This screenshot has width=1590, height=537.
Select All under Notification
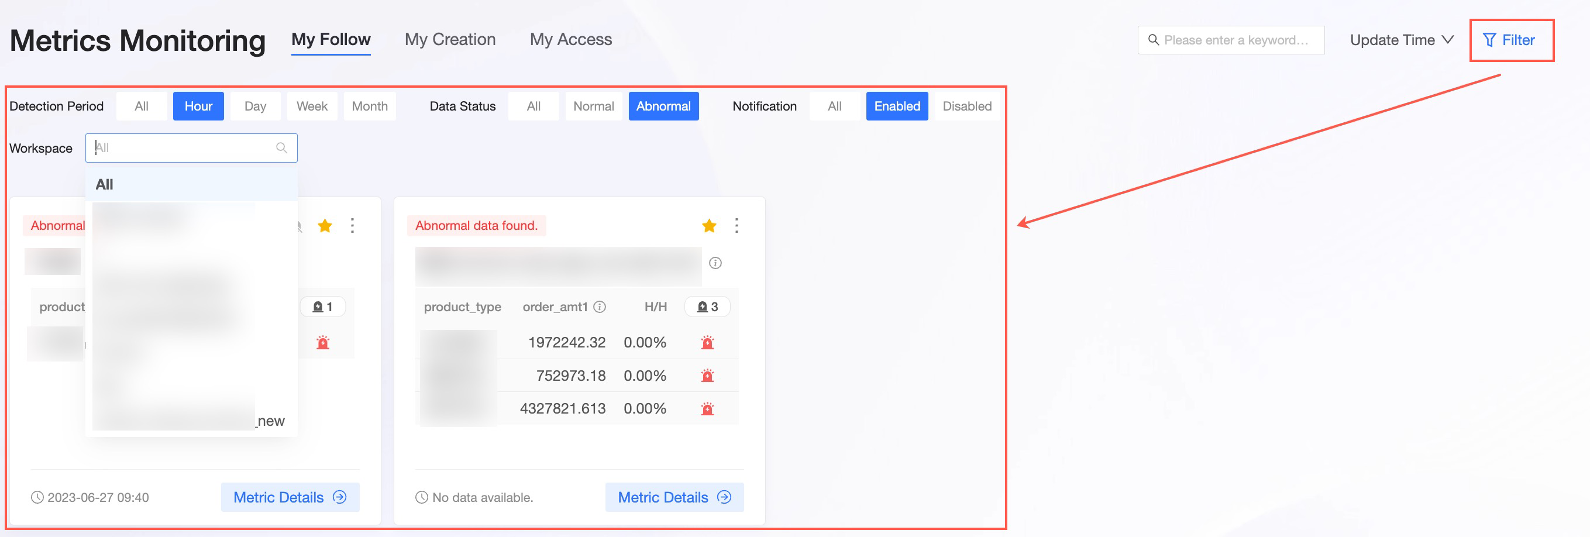(835, 106)
